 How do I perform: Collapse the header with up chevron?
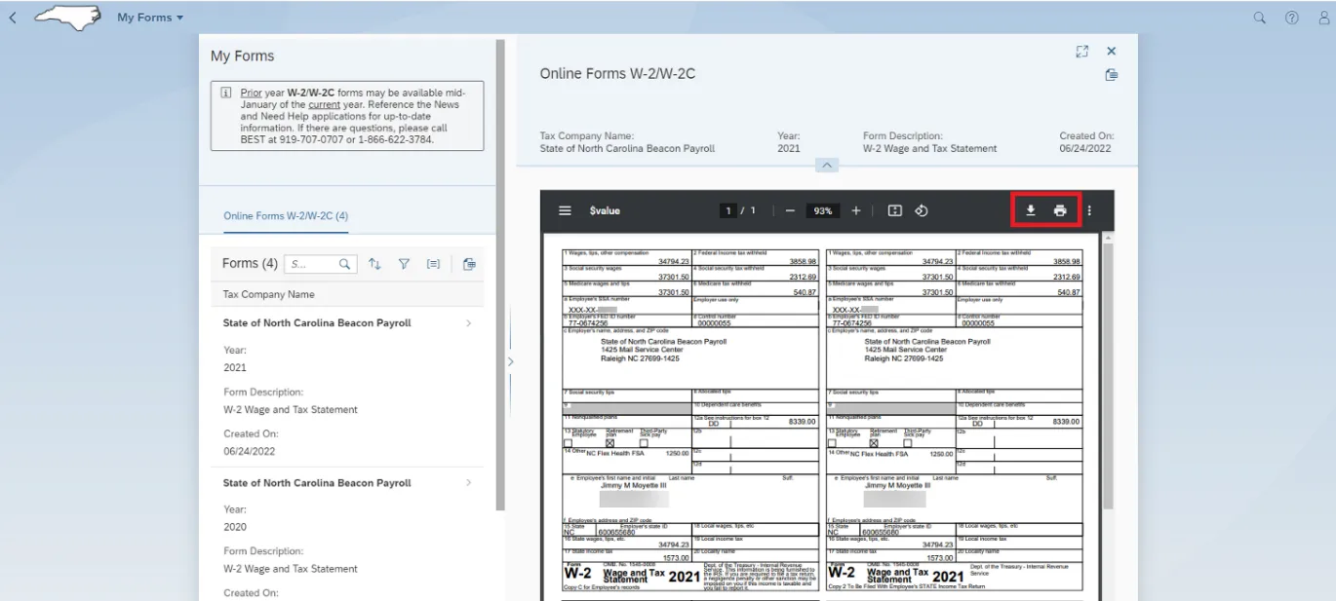[826, 166]
